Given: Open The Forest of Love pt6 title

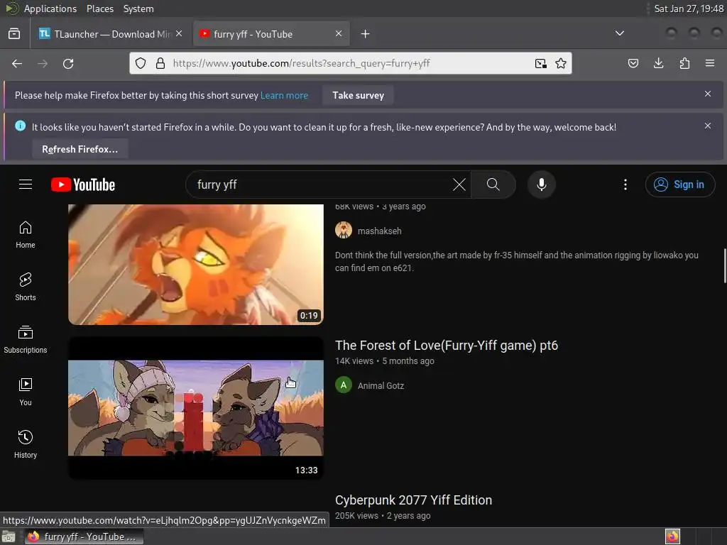Looking at the screenshot, I should click(446, 346).
